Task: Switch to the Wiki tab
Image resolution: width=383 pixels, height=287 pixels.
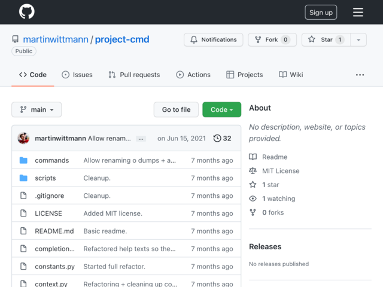Action: point(291,75)
